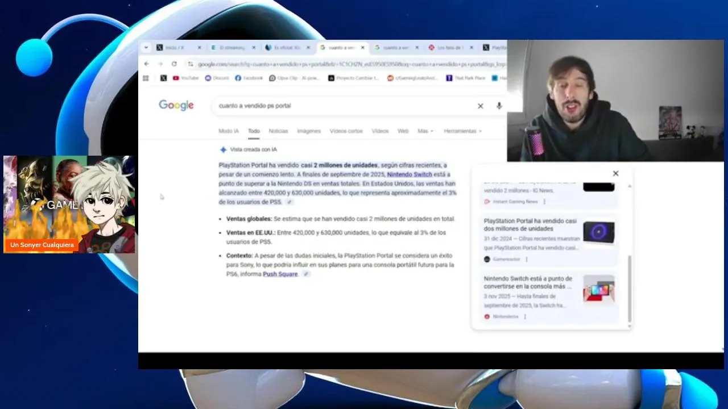Open the 'Web' results tab
Screen dimensions: 728x409
point(403,131)
